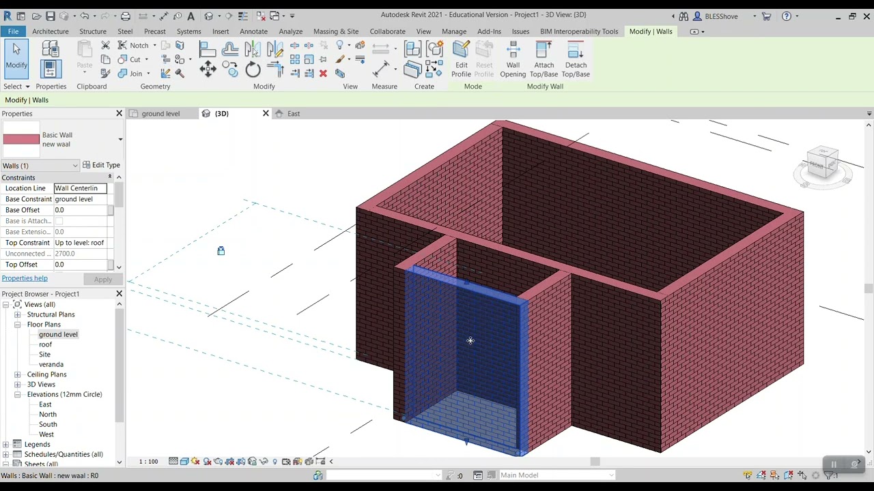Select the veranda floor plan
Viewport: 874px width, 491px height.
pos(51,364)
